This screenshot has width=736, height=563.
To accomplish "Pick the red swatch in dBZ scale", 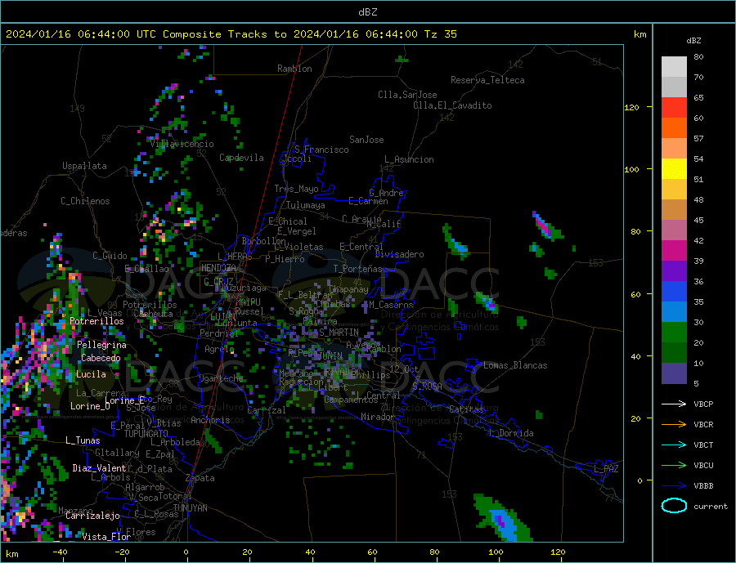I will coord(674,107).
